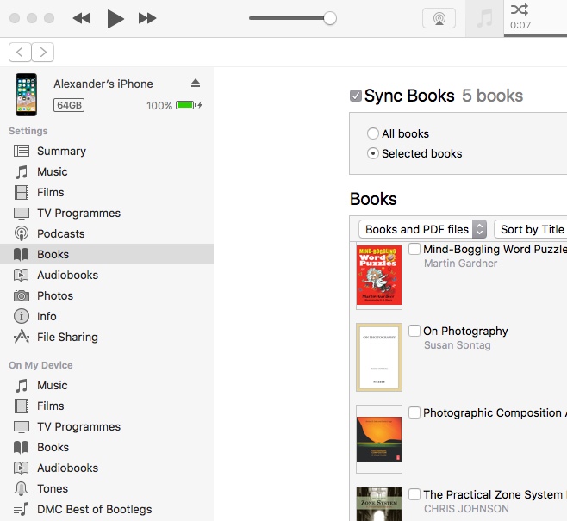
Task: Click the play button
Action: point(115,18)
